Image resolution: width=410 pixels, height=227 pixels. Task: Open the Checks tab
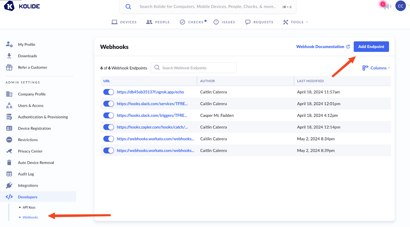pos(193,22)
